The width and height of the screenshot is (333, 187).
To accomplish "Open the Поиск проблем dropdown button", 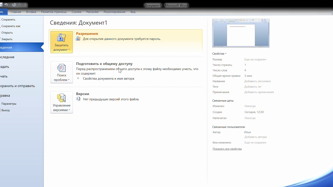I will pyautogui.click(x=62, y=72).
